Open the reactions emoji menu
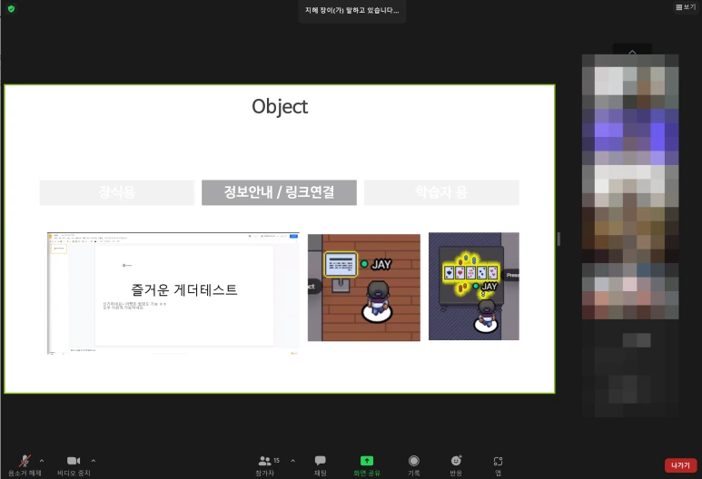The height and width of the screenshot is (479, 702). [456, 465]
